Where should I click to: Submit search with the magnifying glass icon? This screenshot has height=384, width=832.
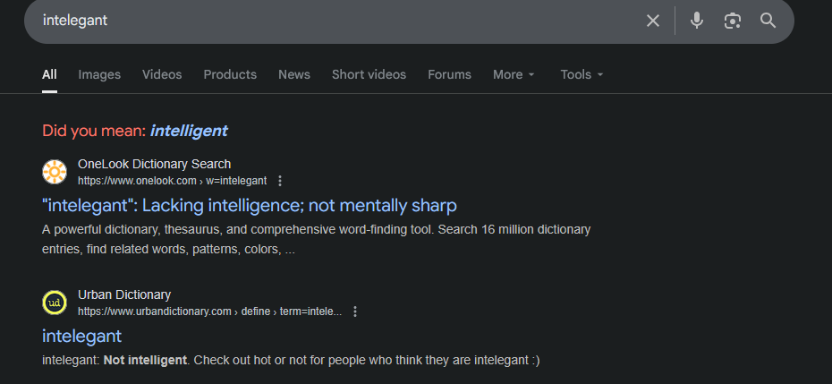click(768, 21)
